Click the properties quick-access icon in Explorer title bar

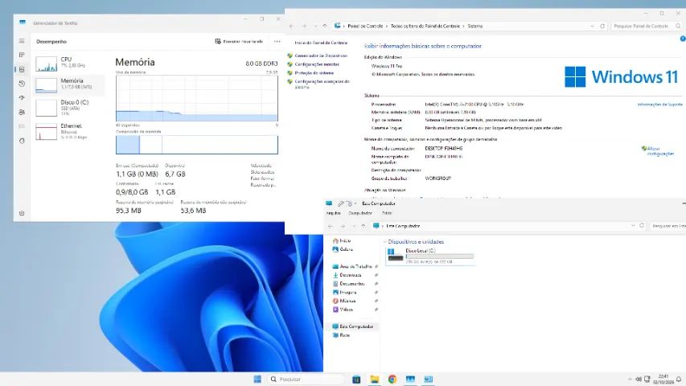click(341, 203)
